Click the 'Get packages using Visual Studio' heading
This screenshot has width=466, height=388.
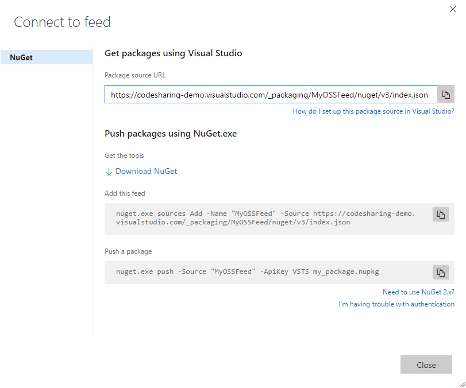click(174, 53)
